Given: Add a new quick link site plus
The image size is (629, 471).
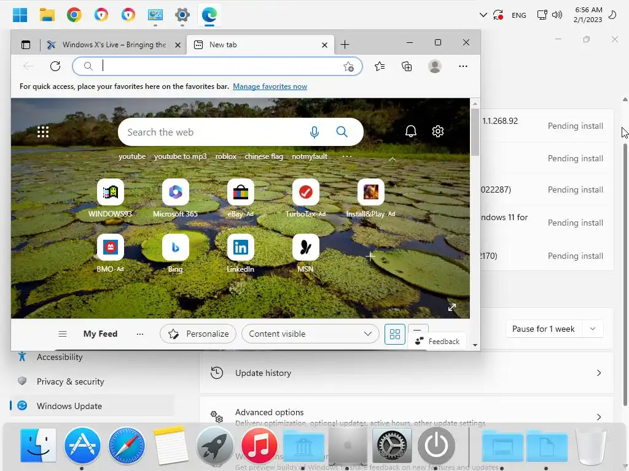Looking at the screenshot, I should point(370,256).
